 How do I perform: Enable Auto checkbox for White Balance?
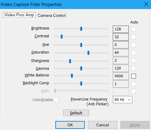click(134, 76)
